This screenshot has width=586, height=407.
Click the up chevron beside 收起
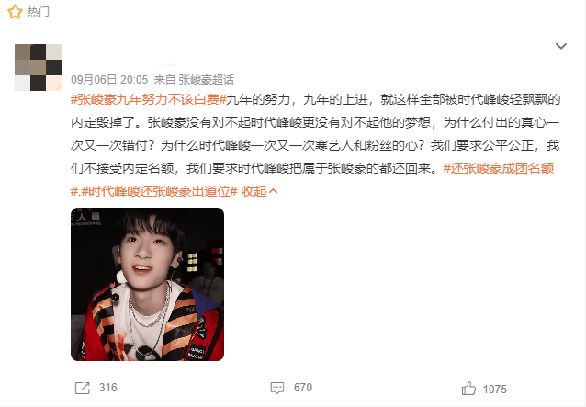click(273, 191)
